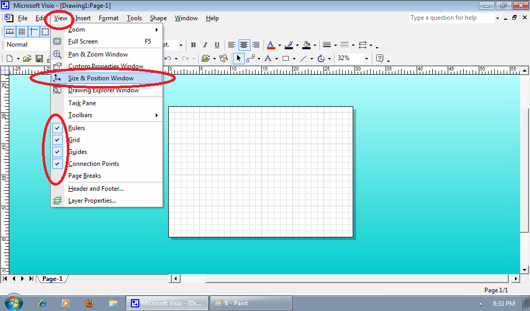Expand the Toolbars submenu

pyautogui.click(x=108, y=115)
